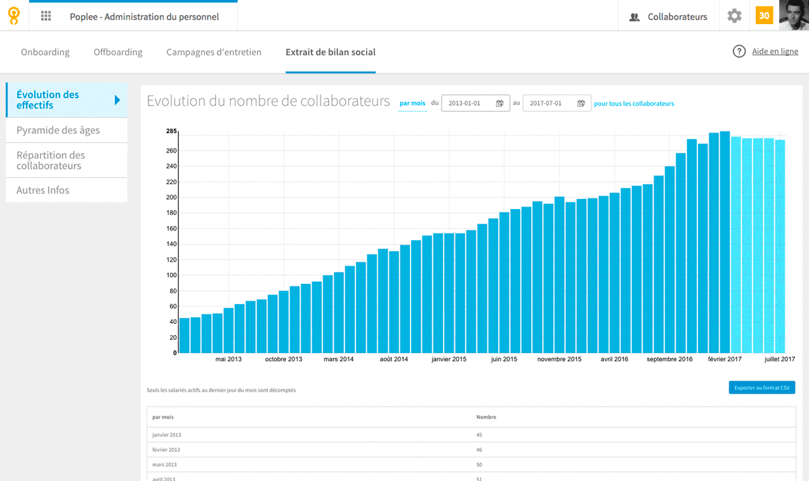Switch to the Onboarding tab

tap(45, 52)
